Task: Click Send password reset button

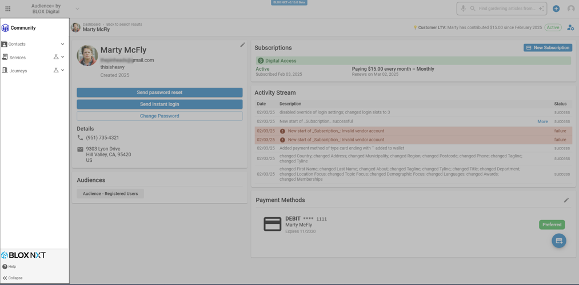Action: (159, 92)
